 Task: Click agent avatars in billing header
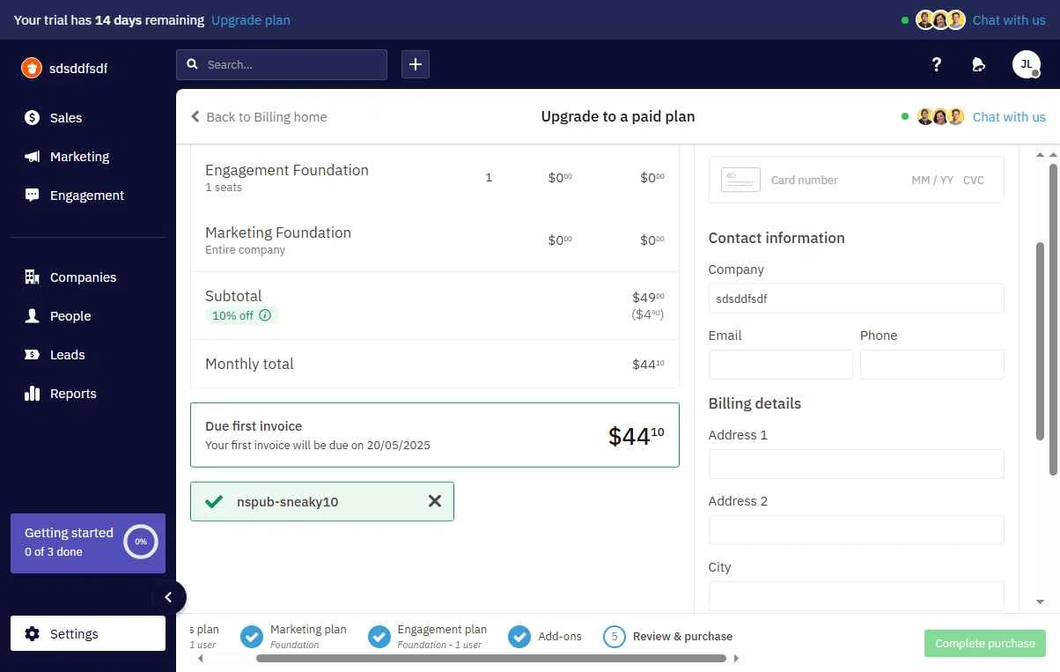(941, 116)
